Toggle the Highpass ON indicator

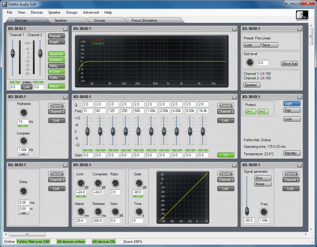(x=23, y=126)
